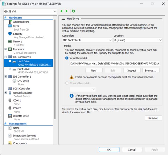
Task: Select the IDE Controller 0 icon
Action: coord(10,57)
